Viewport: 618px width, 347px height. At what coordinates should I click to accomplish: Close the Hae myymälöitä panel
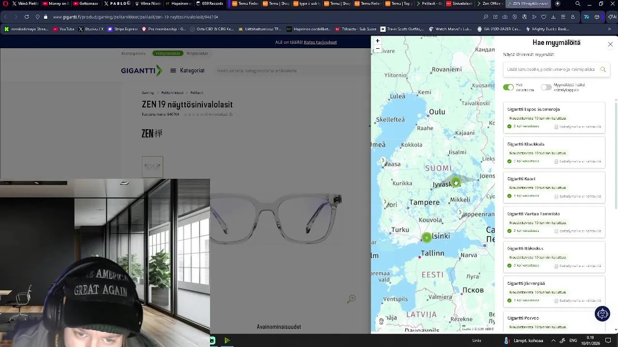[x=610, y=44]
